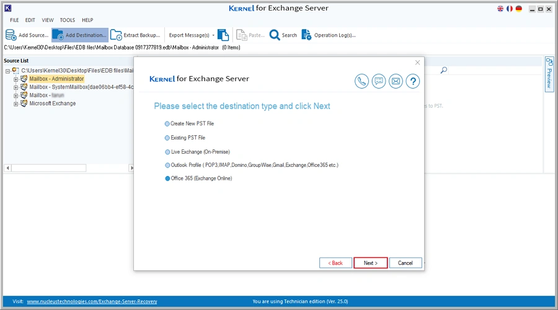558x310 pixels.
Task: Click the Microsoft Exchange mailbox icon
Action: point(24,103)
